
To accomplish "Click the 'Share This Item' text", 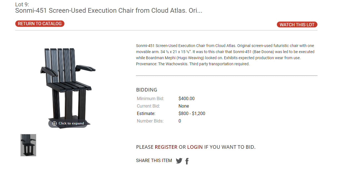I will [154, 160].
